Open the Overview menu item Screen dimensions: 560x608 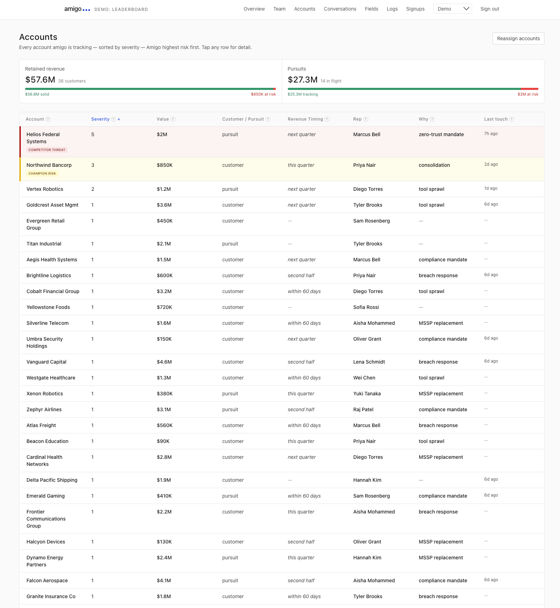[254, 9]
